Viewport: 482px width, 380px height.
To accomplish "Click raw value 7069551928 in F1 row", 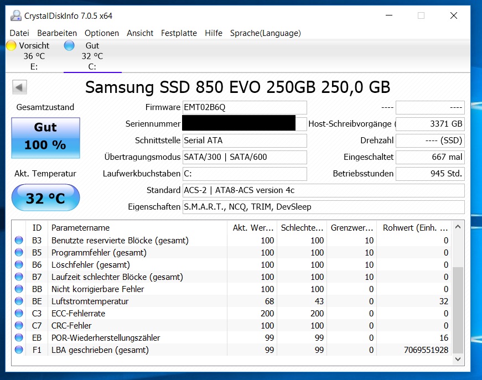I will point(426,350).
